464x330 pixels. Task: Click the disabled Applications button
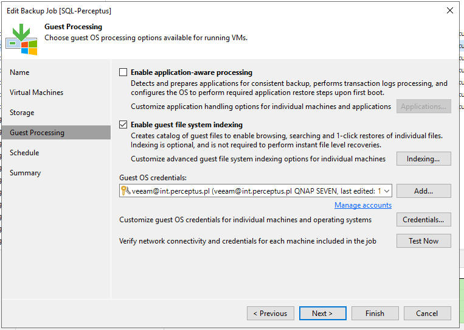(x=423, y=107)
